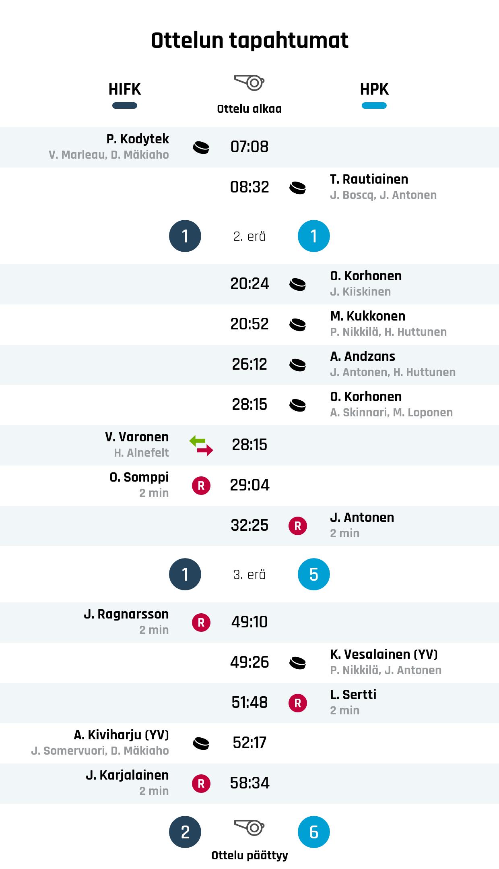Click the HPK light blue color bar
The width and height of the screenshot is (499, 869).
coord(374,106)
